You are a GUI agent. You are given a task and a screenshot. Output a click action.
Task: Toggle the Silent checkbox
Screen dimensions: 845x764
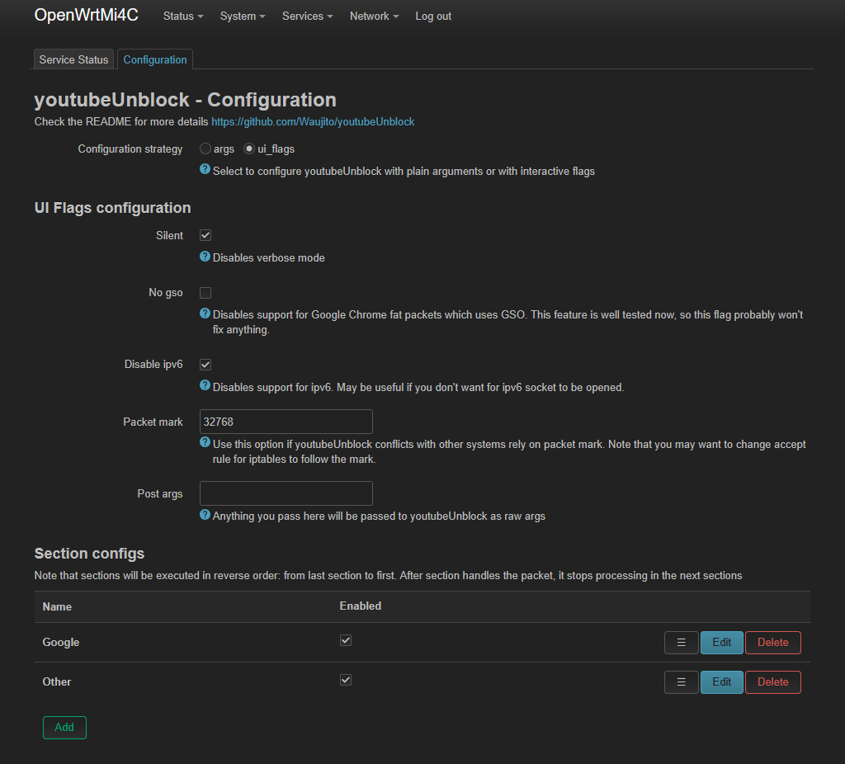(205, 235)
